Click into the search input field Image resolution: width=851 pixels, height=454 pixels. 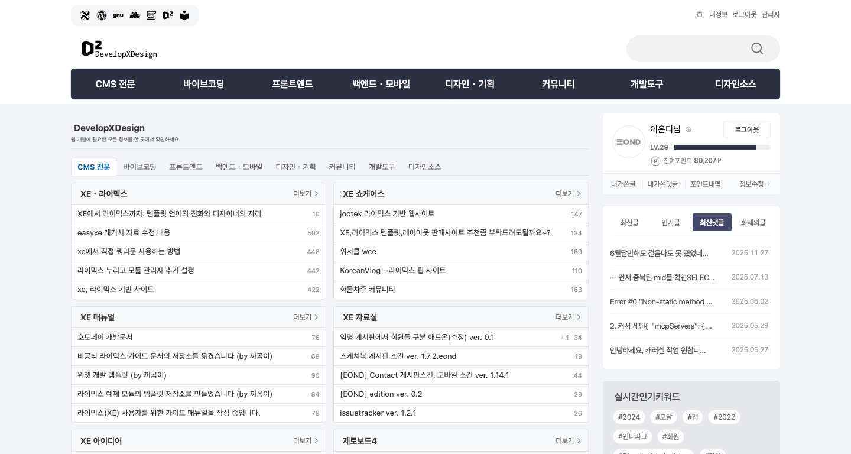(x=686, y=48)
